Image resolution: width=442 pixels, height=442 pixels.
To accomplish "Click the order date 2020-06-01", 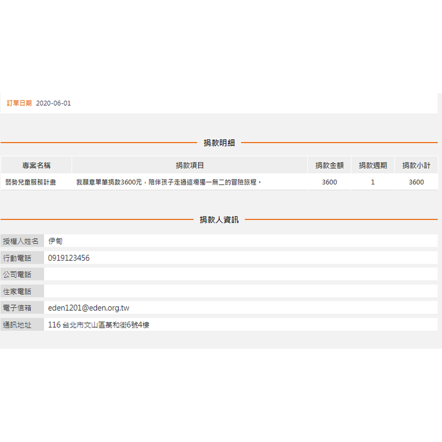I will (x=53, y=103).
